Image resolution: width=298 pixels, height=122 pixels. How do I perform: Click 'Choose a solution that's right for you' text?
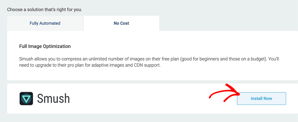[x=45, y=10]
